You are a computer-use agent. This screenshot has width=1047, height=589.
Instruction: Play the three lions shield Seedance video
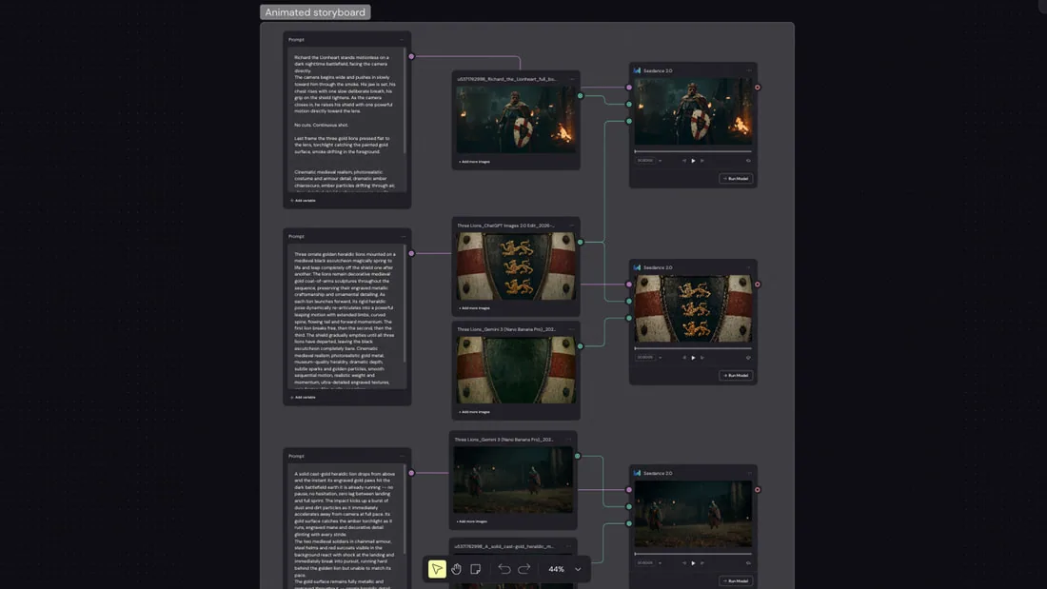[x=693, y=358]
